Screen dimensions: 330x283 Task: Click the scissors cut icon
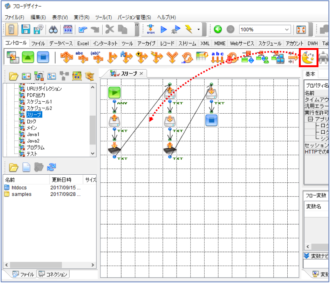[110, 29]
